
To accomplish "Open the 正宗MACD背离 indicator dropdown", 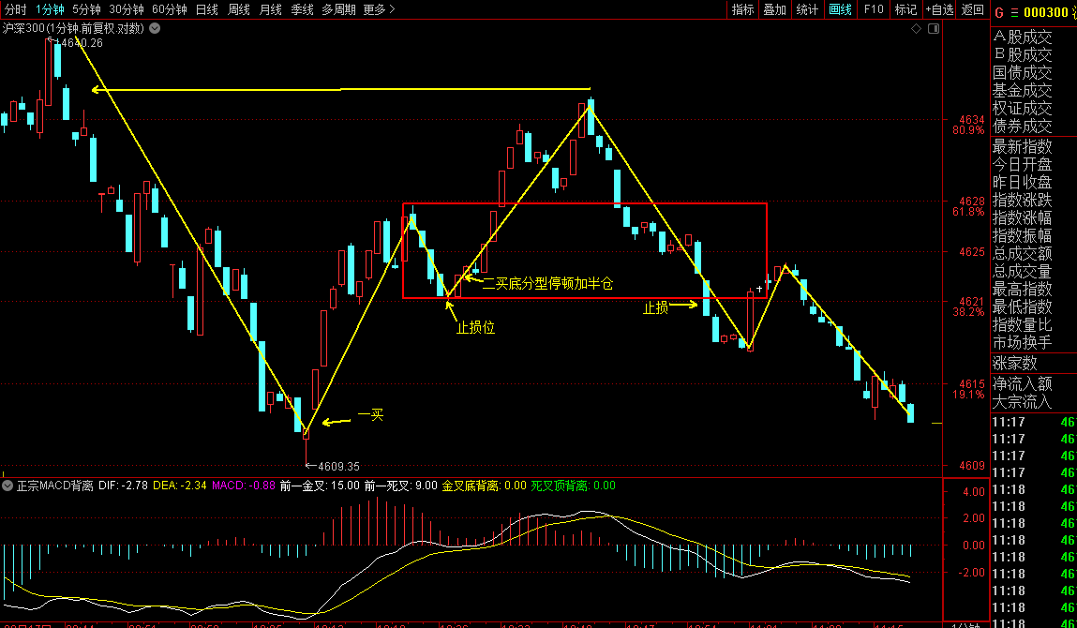I will (8, 486).
